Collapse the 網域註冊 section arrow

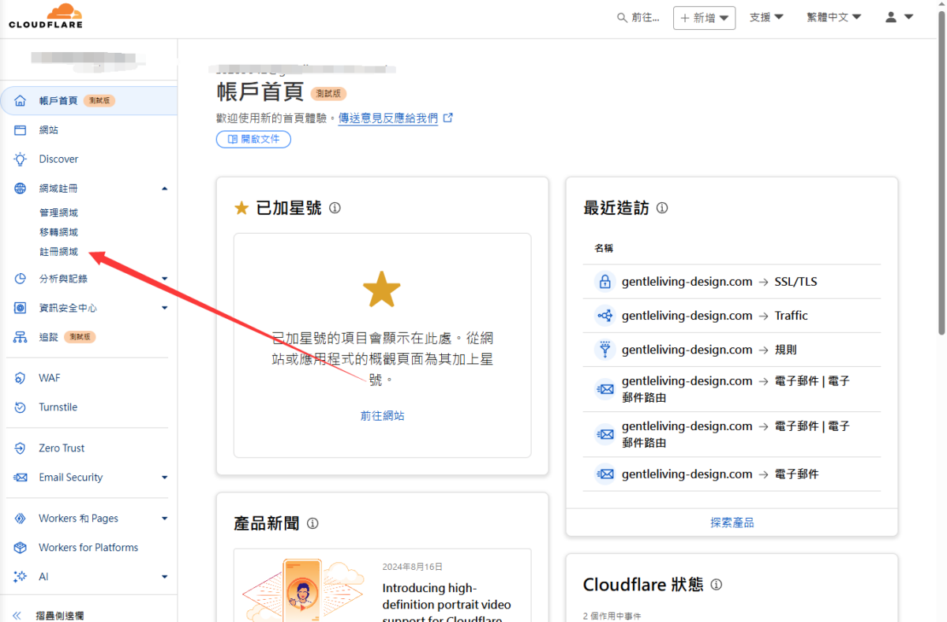[x=164, y=189]
